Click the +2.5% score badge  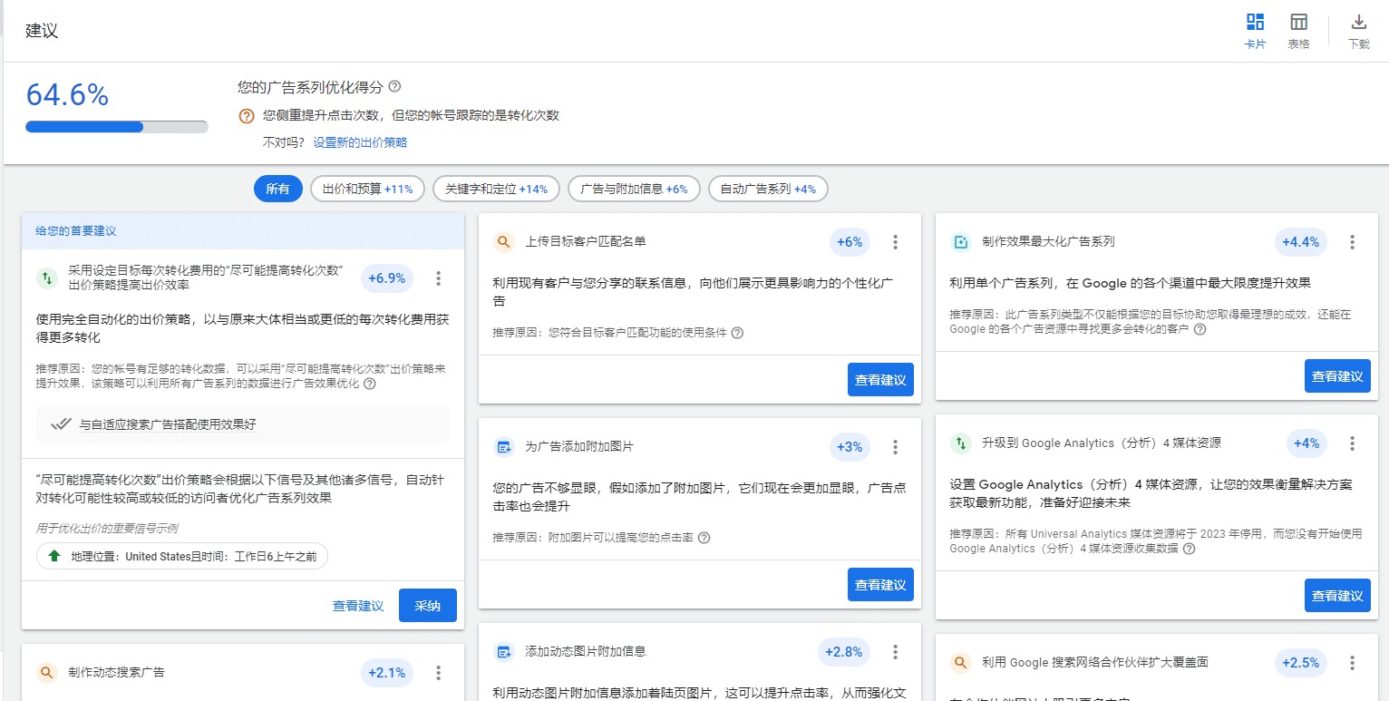point(1300,663)
